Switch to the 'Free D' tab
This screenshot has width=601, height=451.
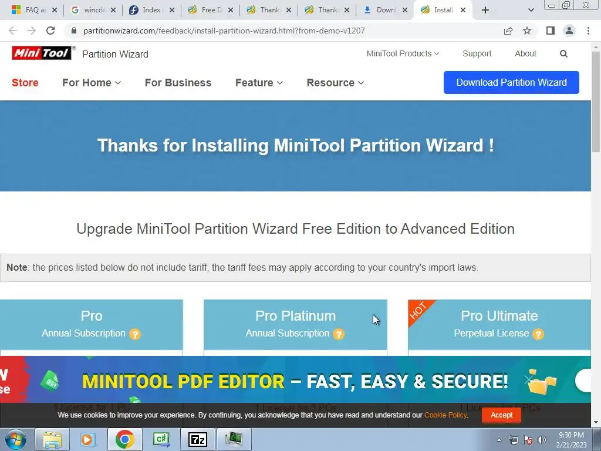[210, 10]
